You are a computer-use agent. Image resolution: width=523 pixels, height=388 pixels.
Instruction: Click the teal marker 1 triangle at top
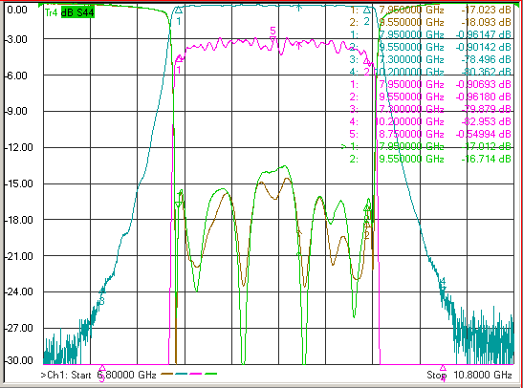point(179,10)
